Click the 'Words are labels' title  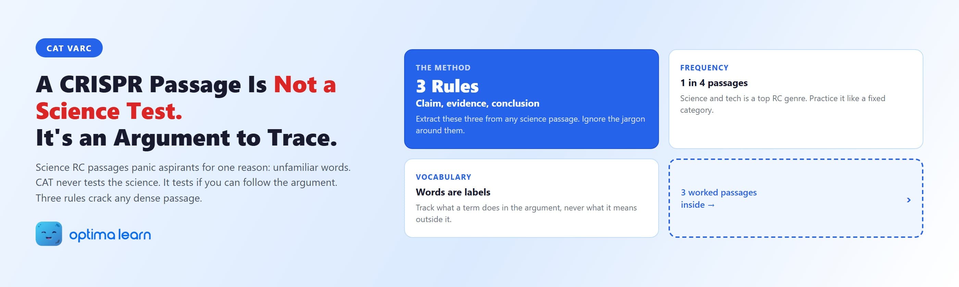tap(453, 192)
